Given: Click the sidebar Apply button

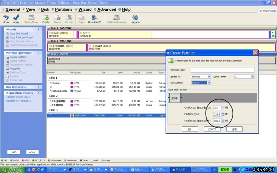Looking at the screenshot, I should [x=32, y=152].
